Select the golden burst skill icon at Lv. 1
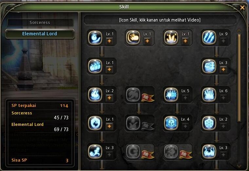The image size is (249, 171). click(x=171, y=38)
